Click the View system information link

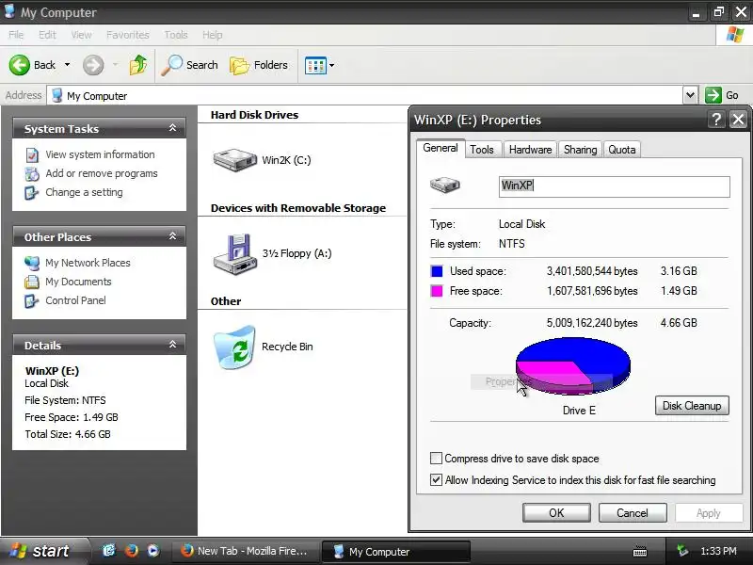pyautogui.click(x=100, y=154)
